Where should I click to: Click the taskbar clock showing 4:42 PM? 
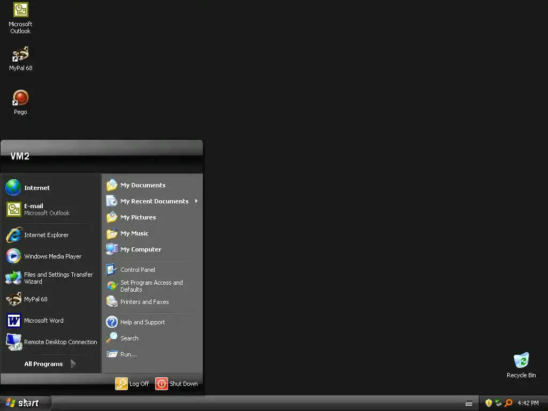528,403
